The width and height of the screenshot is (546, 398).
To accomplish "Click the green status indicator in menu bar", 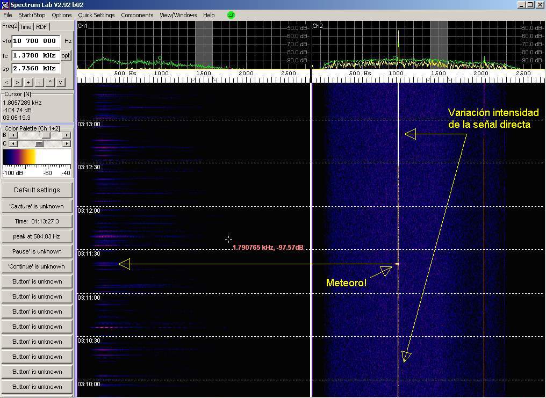I will 231,15.
